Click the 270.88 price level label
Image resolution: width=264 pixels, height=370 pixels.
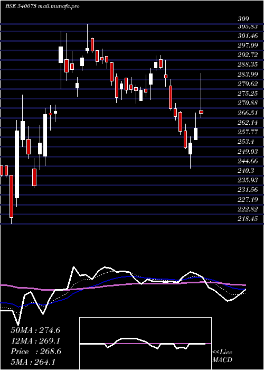click(x=248, y=104)
